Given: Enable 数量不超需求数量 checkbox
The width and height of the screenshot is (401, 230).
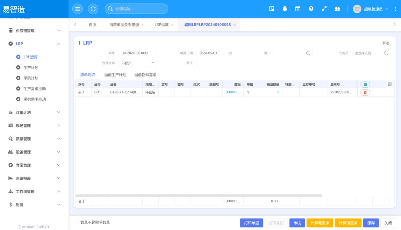Looking at the screenshot, I should point(76,222).
